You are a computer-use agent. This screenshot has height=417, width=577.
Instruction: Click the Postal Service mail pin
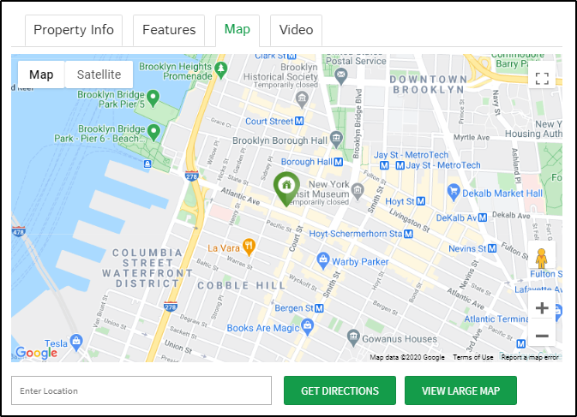(341, 76)
